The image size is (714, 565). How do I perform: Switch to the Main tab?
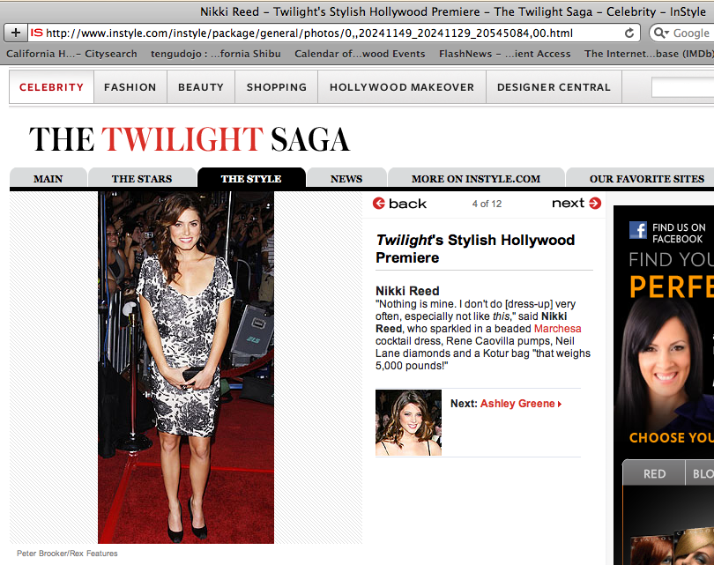click(48, 178)
